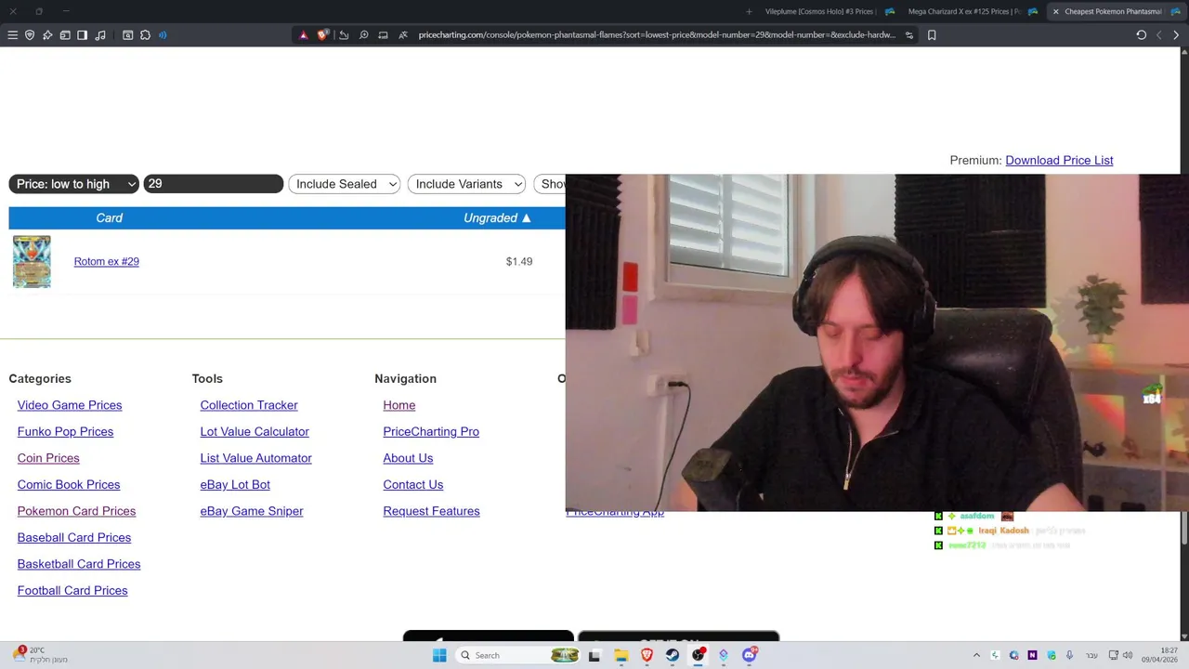Open the music note playlist icon
The image size is (1189, 669).
click(100, 35)
